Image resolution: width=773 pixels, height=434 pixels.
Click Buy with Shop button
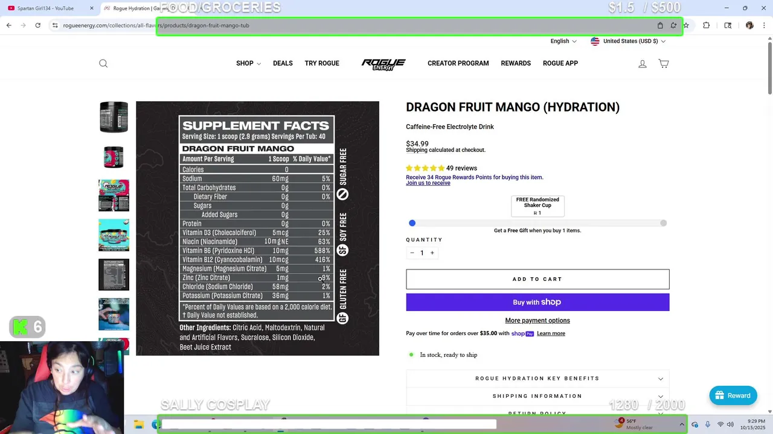pos(537,302)
